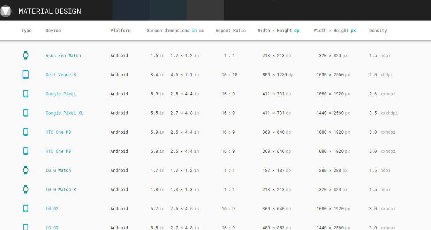
Task: Open the Dell Venue 8 device link
Action: tap(61, 75)
